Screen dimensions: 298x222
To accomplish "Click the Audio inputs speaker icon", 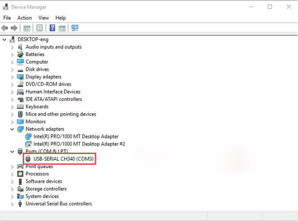I will pyautogui.click(x=20, y=47).
